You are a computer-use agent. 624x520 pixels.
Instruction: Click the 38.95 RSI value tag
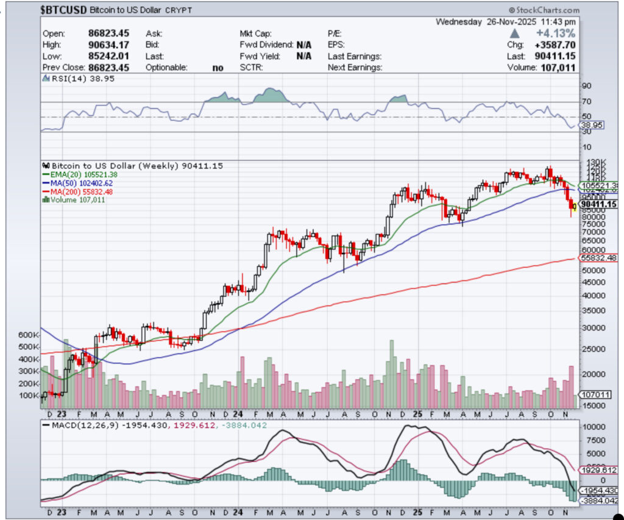(x=590, y=124)
